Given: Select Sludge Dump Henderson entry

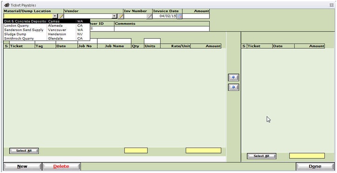Looking at the screenshot, I should (47, 34).
